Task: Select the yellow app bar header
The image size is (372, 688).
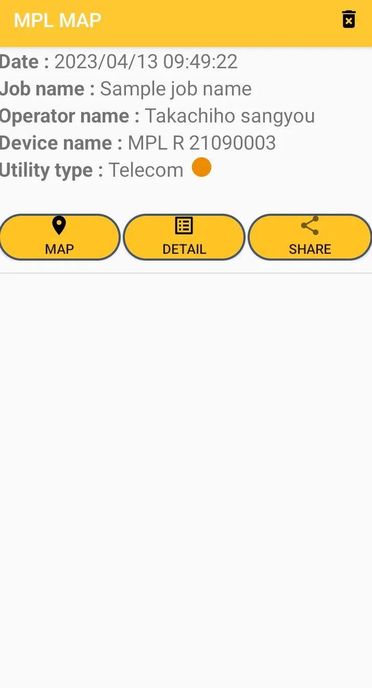Action: click(186, 23)
